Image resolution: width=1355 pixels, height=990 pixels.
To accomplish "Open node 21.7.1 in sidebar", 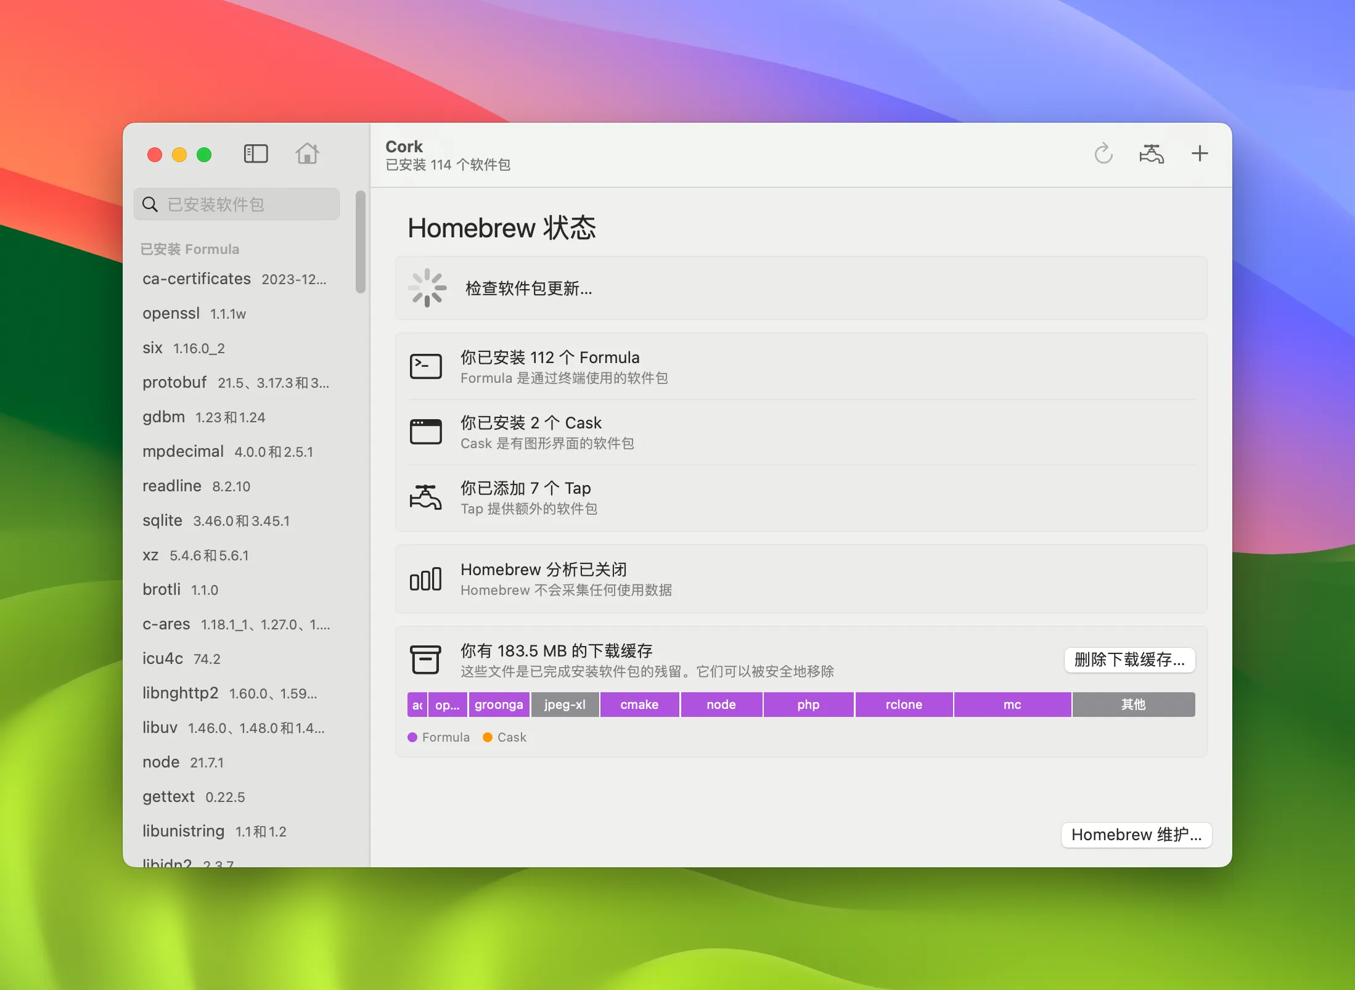I will coord(183,763).
